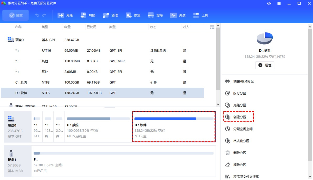Open 属性 (Properties) for D partition
The width and height of the screenshot is (313, 180).
pyautogui.click(x=265, y=65)
